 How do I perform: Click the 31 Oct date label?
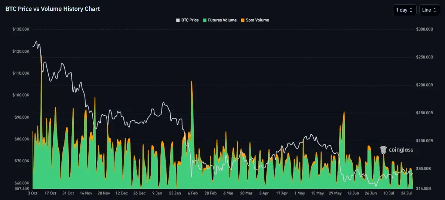(x=68, y=193)
